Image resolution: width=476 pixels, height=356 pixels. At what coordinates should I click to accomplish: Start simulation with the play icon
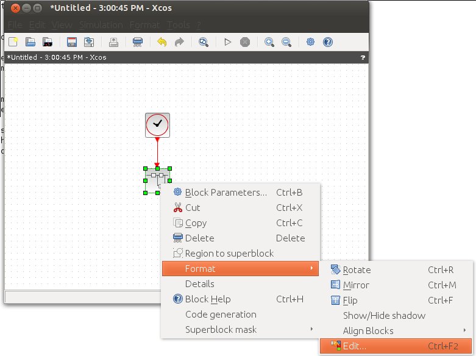[228, 42]
